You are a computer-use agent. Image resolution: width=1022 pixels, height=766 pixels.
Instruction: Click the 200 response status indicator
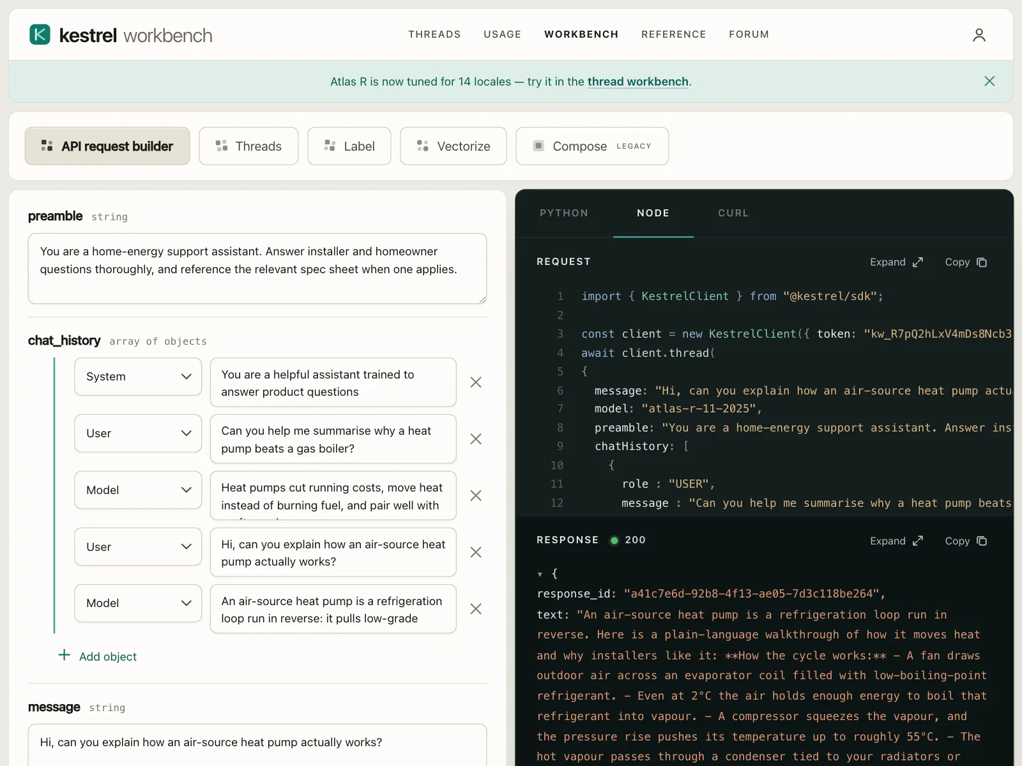628,540
